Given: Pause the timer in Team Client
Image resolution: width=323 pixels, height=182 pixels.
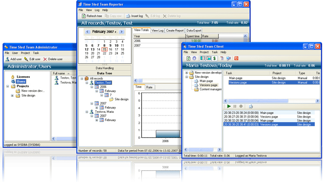Looking at the screenshot, I should (x=235, y=106).
